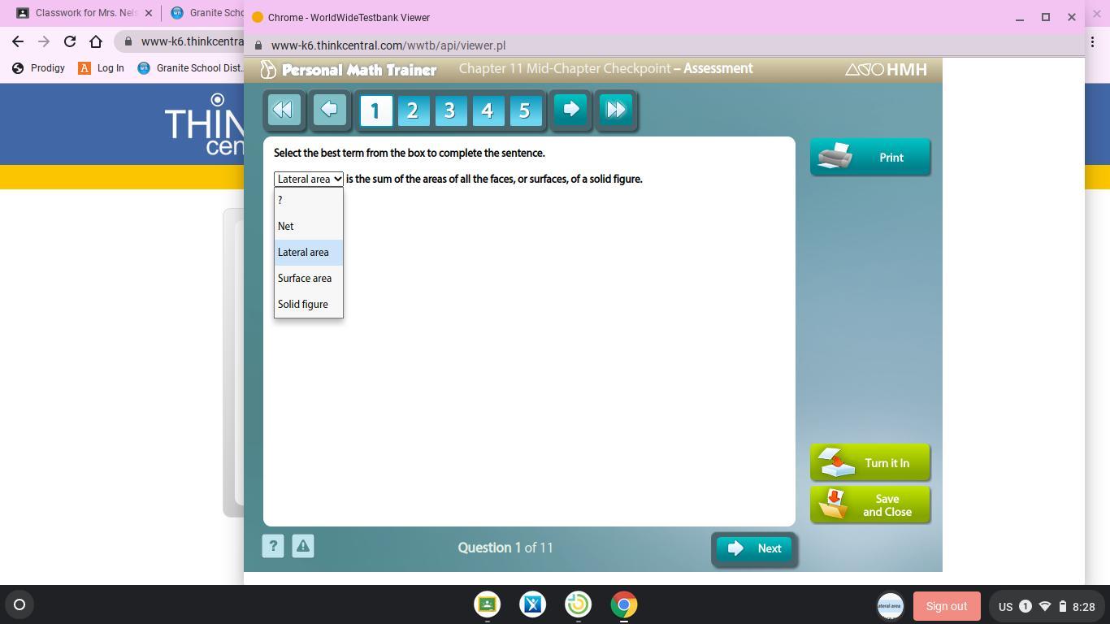The width and height of the screenshot is (1110, 624).
Task: Advance with the forward arrow icon
Action: click(x=571, y=110)
